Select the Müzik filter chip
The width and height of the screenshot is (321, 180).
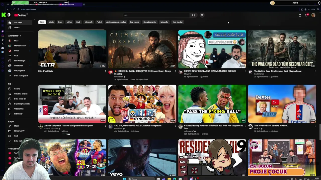[x=51, y=22]
